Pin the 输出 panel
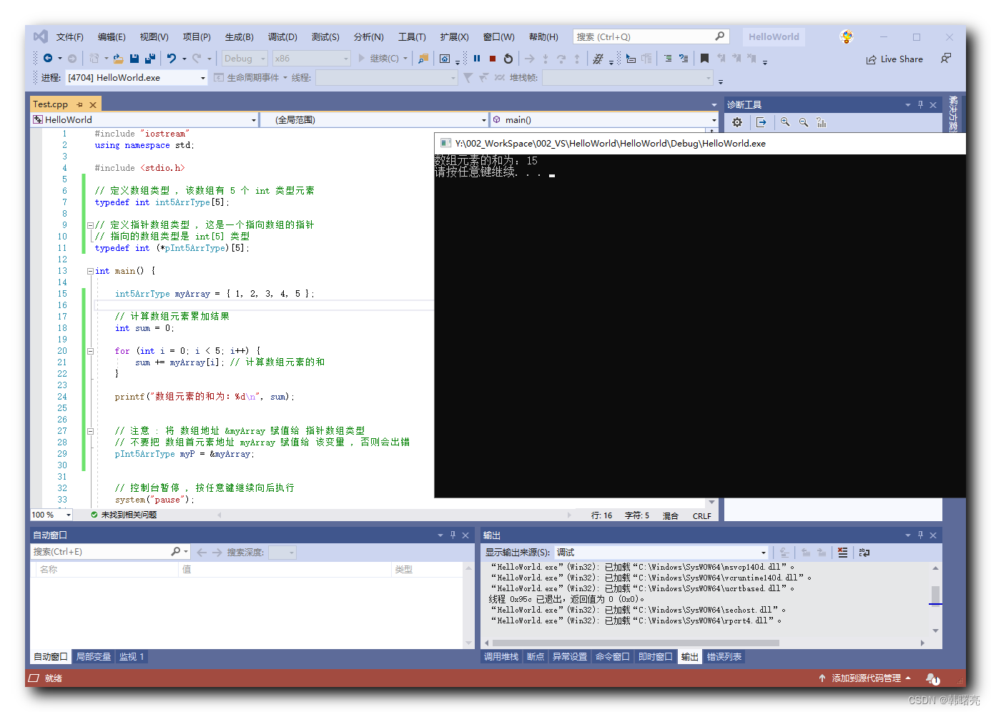The width and height of the screenshot is (991, 712). (920, 535)
